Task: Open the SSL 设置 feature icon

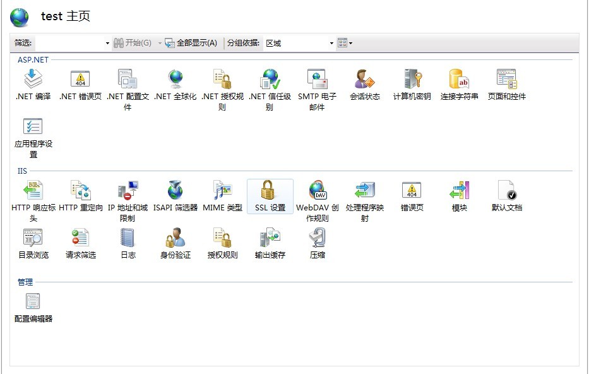Action: pyautogui.click(x=270, y=191)
